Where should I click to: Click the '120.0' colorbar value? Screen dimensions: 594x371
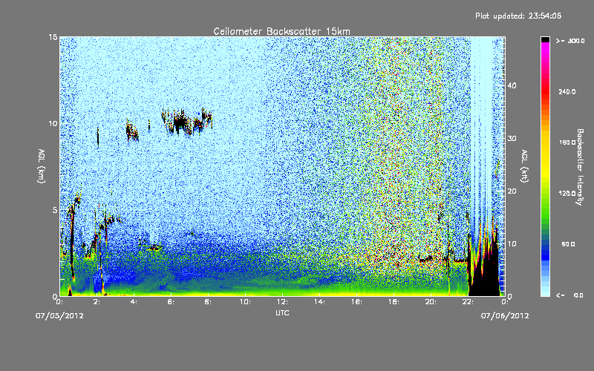click(567, 194)
